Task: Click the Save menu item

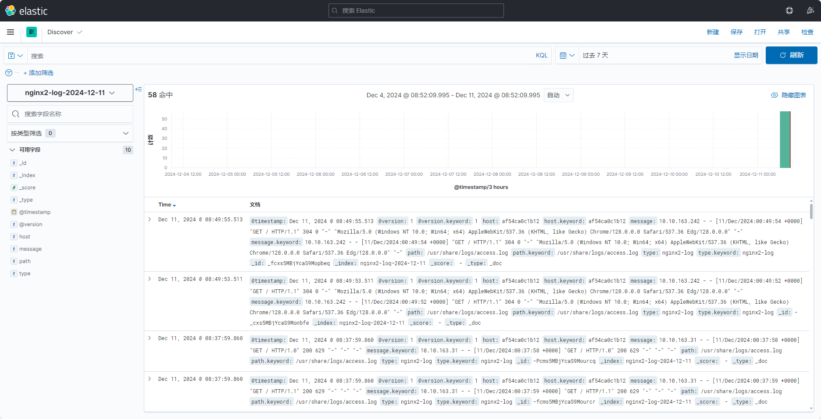Action: point(736,32)
